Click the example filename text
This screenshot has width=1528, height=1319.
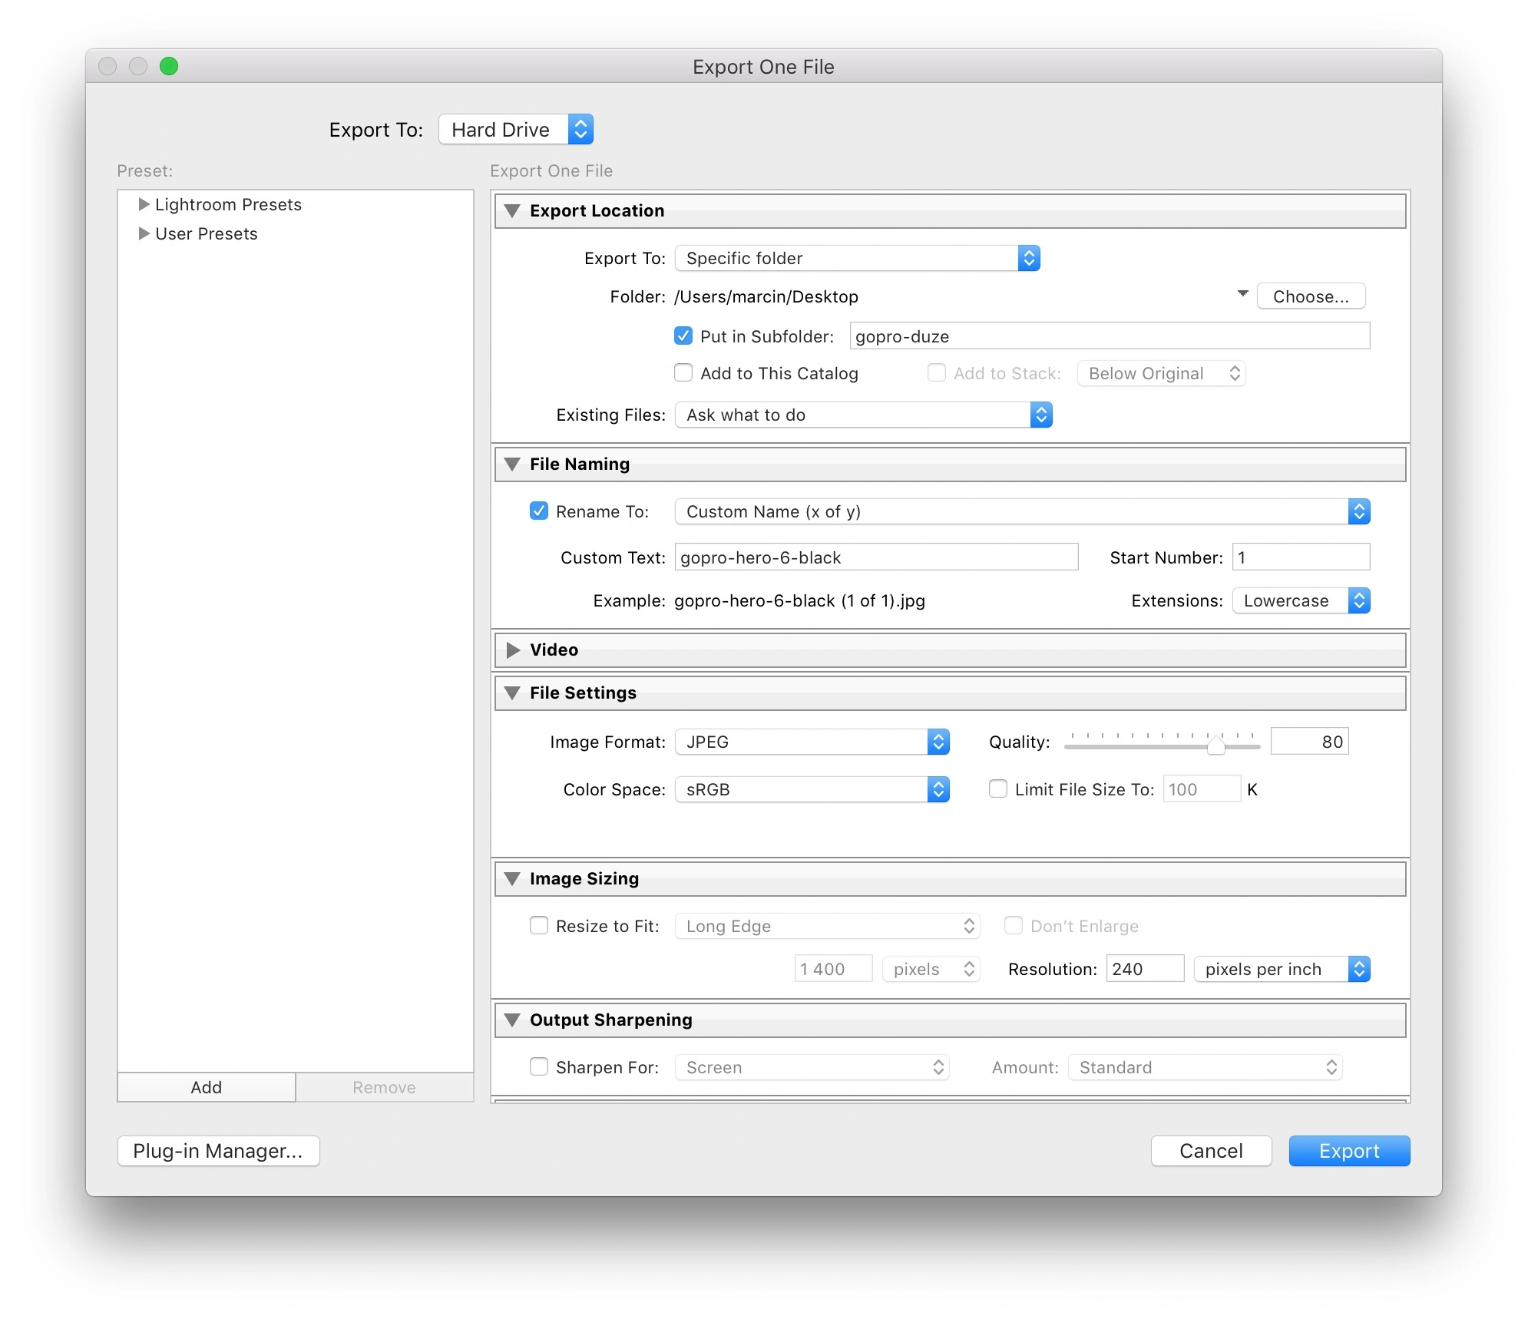(x=799, y=600)
